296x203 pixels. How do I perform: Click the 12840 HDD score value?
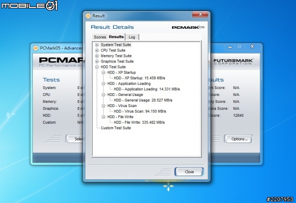click(x=238, y=115)
